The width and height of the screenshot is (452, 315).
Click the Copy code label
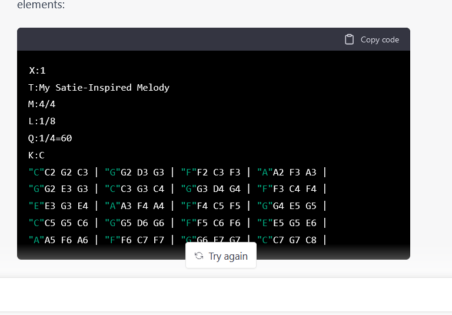tap(380, 39)
